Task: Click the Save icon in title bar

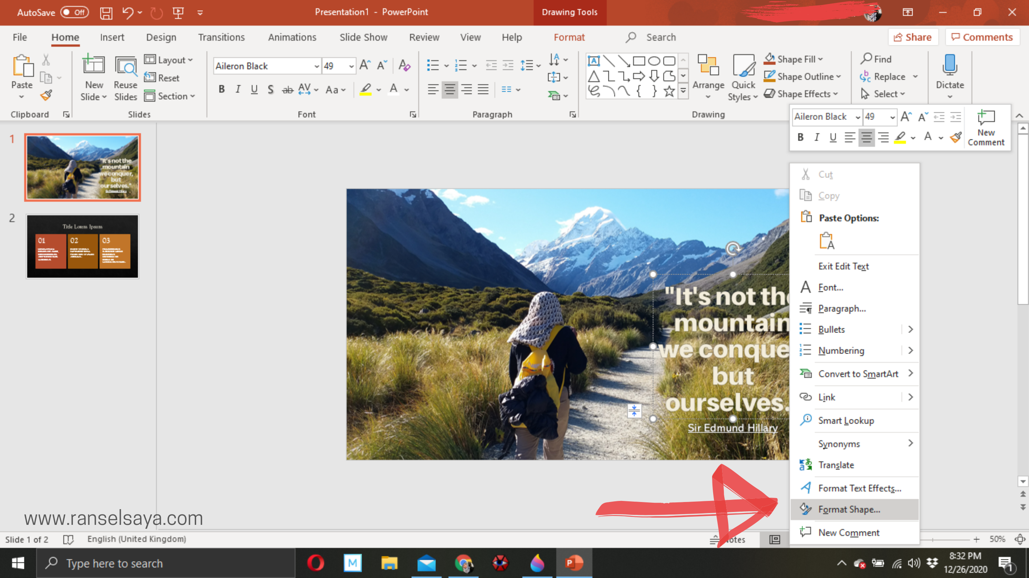Action: pos(106,13)
